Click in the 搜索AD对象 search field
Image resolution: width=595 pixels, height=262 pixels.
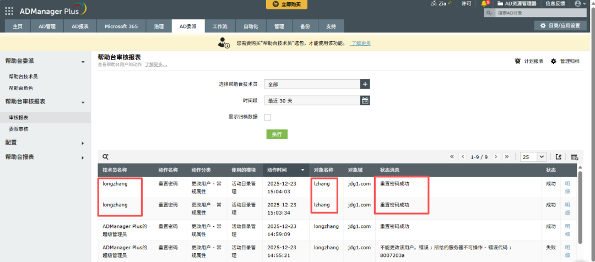point(541,13)
